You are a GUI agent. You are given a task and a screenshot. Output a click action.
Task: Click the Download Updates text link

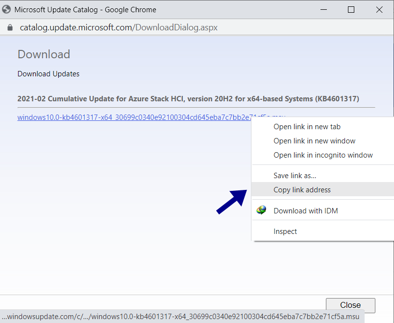(x=48, y=73)
